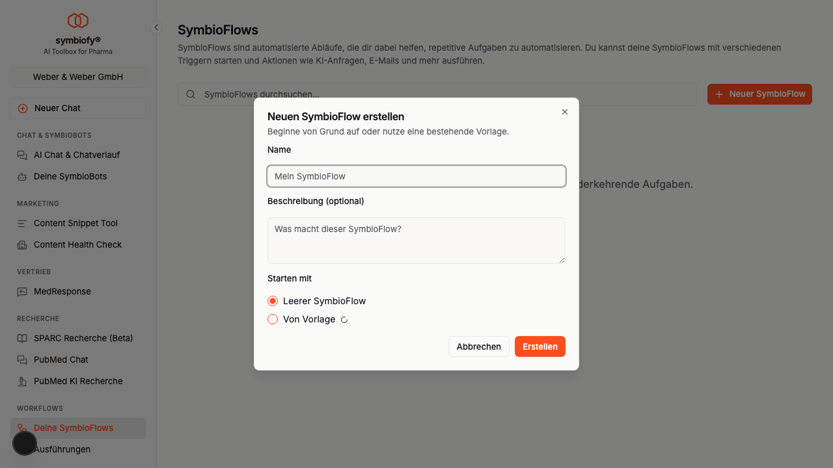The width and height of the screenshot is (833, 468).
Task: Click the Neuer SymbioFlow button
Action: coord(759,94)
